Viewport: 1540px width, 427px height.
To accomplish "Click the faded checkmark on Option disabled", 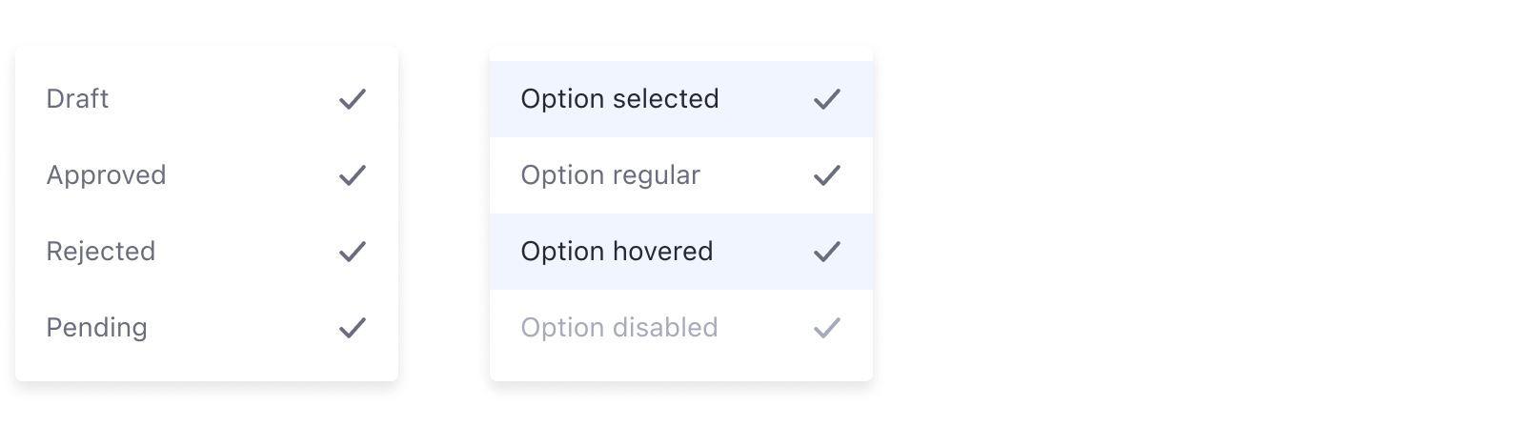I will click(x=826, y=328).
